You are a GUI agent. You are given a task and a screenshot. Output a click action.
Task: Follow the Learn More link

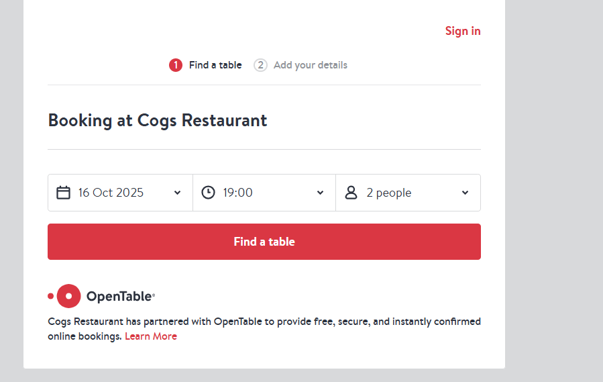(x=151, y=336)
